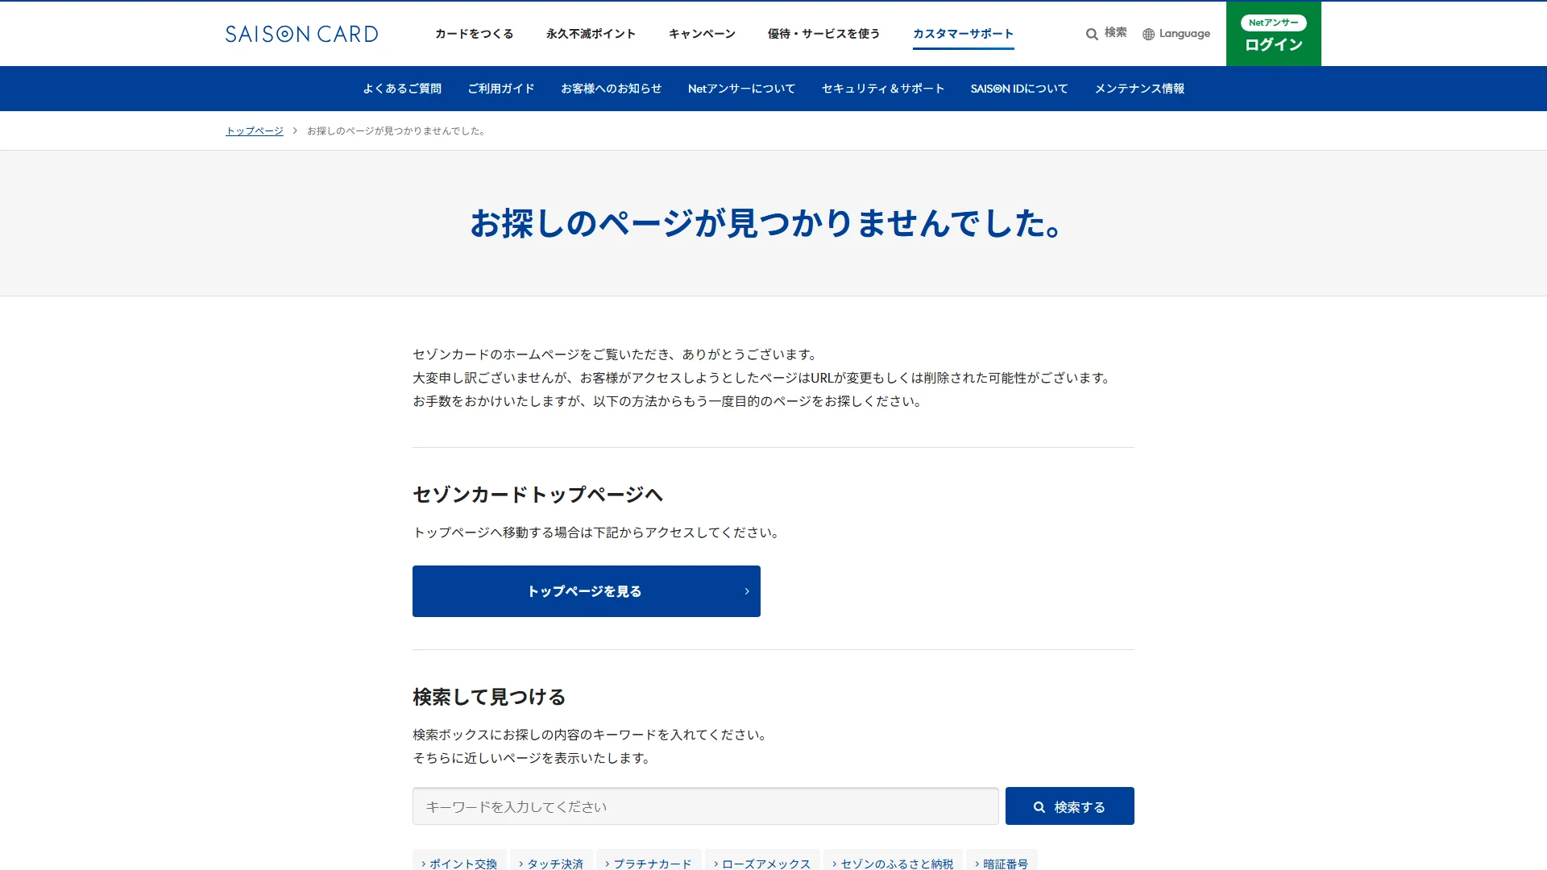Click the heading 検索して見つける
The width and height of the screenshot is (1547, 870).
pyautogui.click(x=489, y=697)
